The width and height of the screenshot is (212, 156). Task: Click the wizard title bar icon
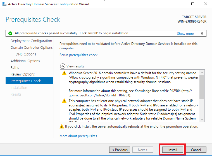4,4
